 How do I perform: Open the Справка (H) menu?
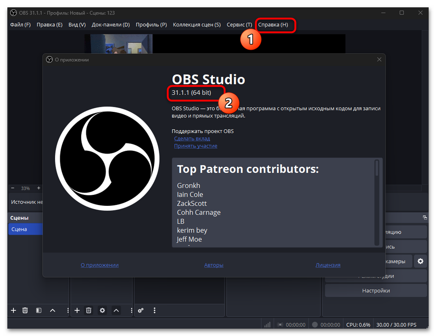pyautogui.click(x=275, y=25)
